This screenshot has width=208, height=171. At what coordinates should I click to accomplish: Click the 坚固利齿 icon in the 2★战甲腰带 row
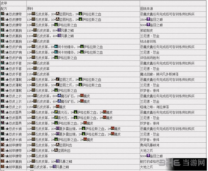point(56,150)
